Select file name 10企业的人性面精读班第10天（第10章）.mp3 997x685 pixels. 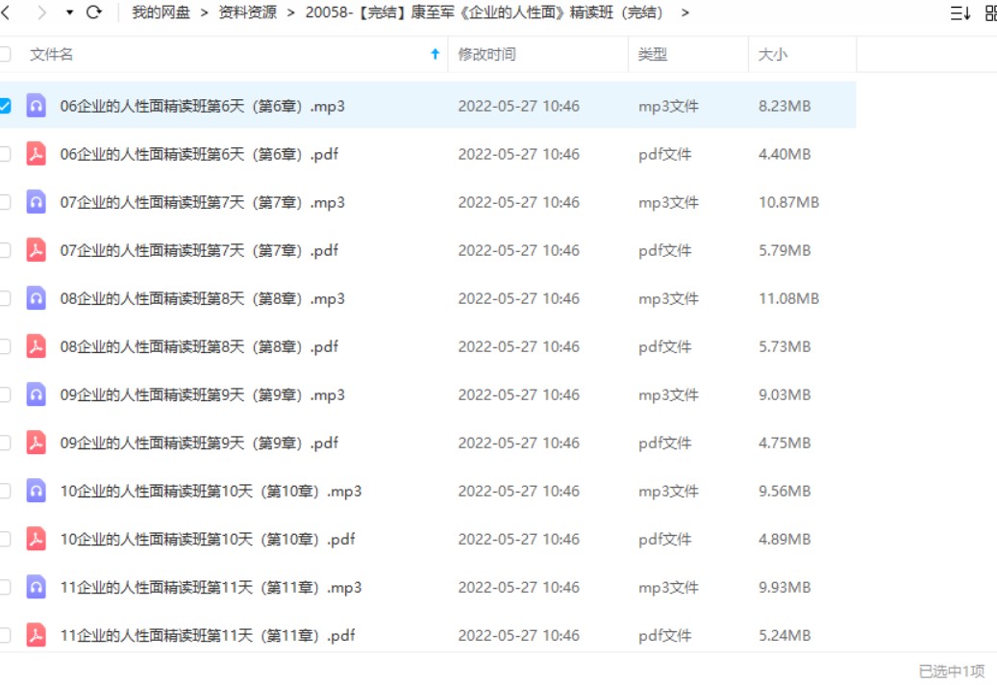pyautogui.click(x=211, y=491)
